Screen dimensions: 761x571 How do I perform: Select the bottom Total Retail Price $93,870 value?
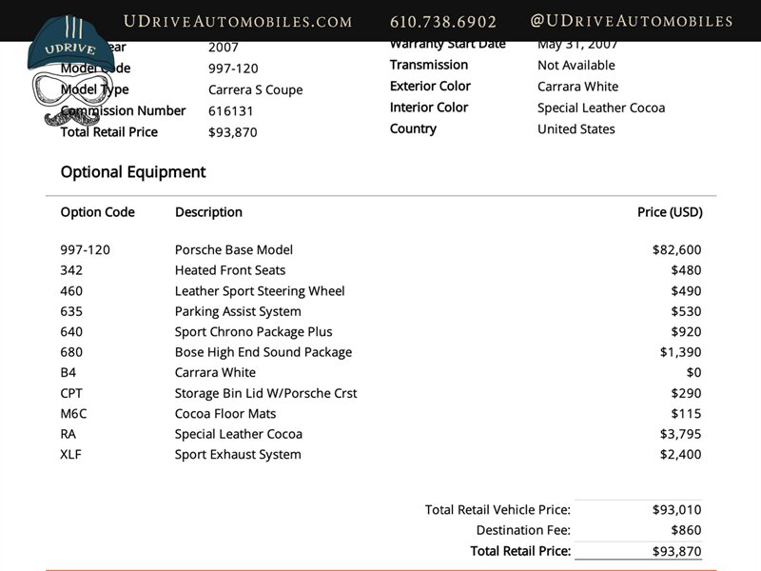click(676, 551)
